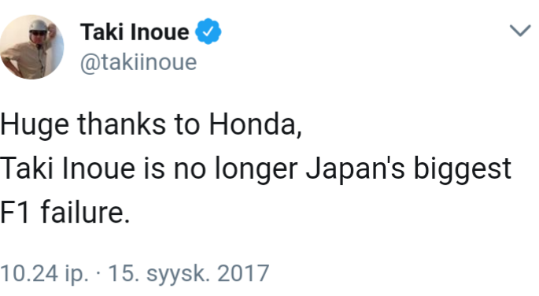Click the 10.24 ip. timestamp
This screenshot has width=539, height=296.
pyautogui.click(x=44, y=274)
